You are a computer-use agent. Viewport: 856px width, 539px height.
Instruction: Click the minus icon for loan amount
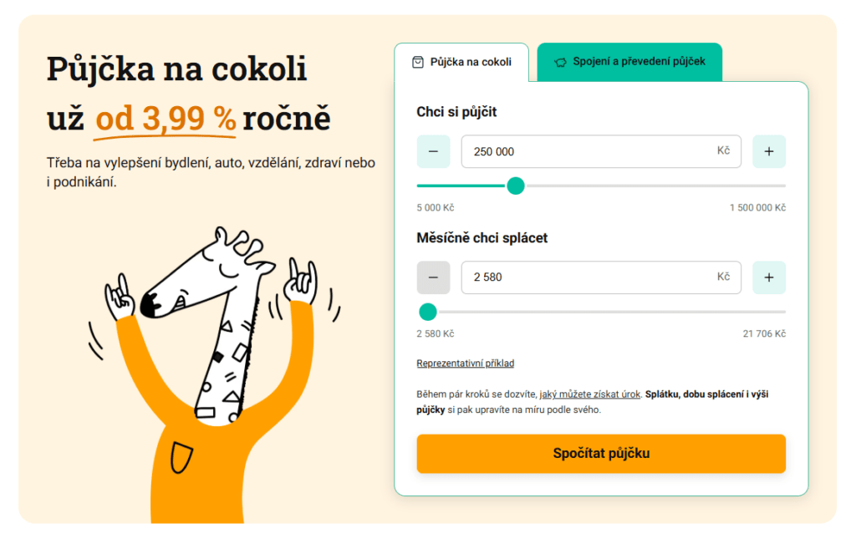click(x=433, y=151)
